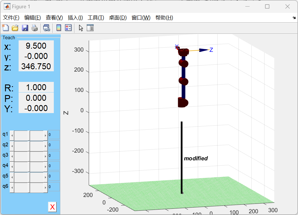Image resolution: width=298 pixels, height=215 pixels.
Task: Click the robot end-effector wrist
Action: click(x=183, y=52)
